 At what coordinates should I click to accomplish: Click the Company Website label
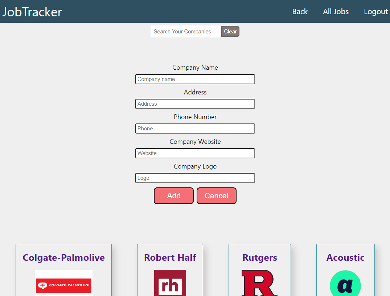point(195,142)
